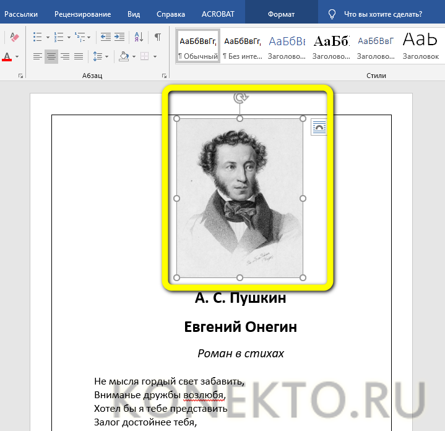Open the Layout Options button beside picture

click(x=319, y=127)
